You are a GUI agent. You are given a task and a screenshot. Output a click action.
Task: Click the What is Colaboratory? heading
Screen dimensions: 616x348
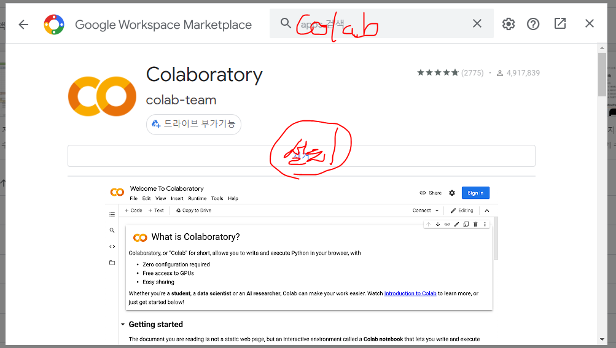click(196, 237)
